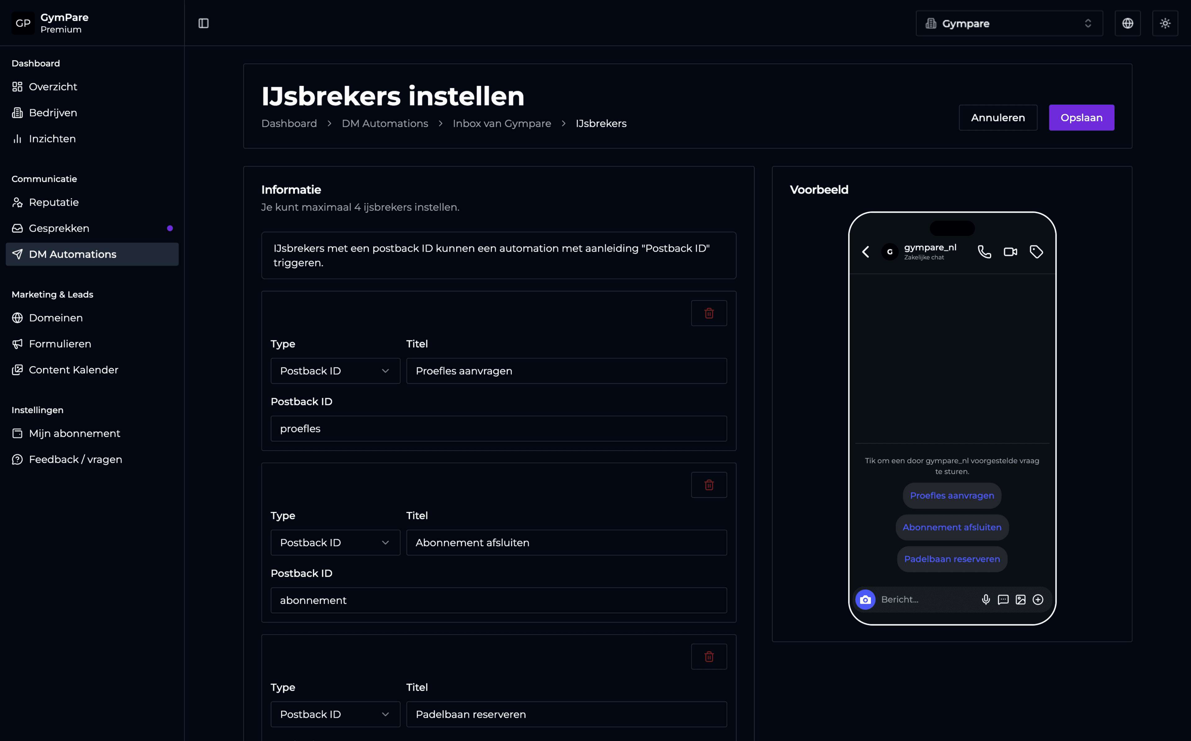Click the camera icon in preview

click(x=865, y=599)
